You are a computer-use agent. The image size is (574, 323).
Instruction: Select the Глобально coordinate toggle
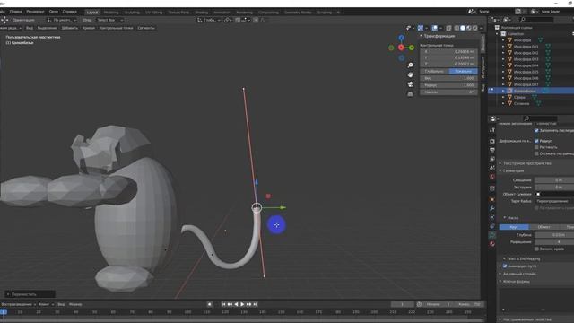coord(434,71)
